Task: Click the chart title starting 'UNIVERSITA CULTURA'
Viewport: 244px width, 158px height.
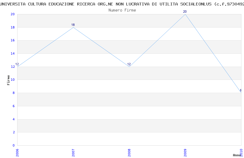Action: [x=122, y=4]
